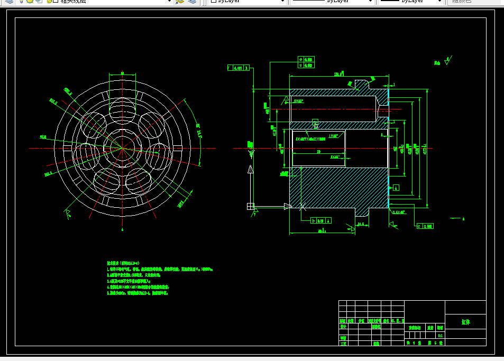Select the green technical requirements text block
The width and height of the screenshot is (504, 361).
[x=160, y=278]
